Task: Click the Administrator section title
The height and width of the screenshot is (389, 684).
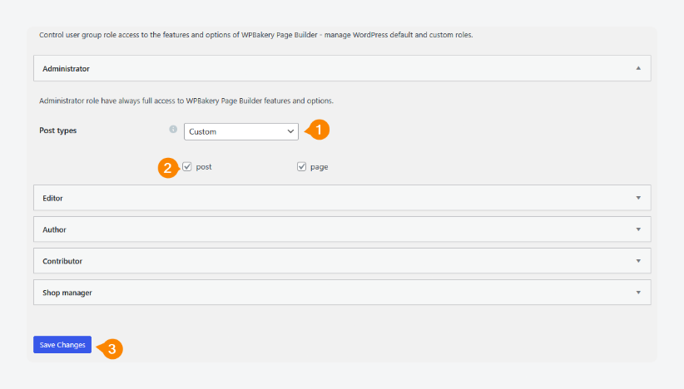Action: (x=66, y=68)
